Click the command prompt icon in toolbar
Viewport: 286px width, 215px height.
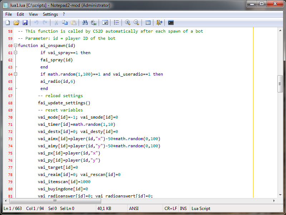pos(171,23)
